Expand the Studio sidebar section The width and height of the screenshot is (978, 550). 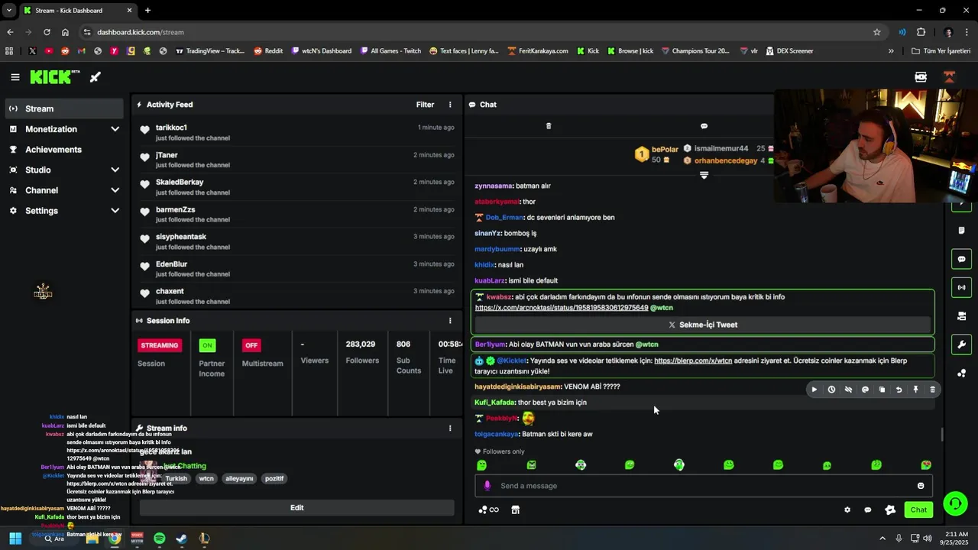click(x=64, y=170)
